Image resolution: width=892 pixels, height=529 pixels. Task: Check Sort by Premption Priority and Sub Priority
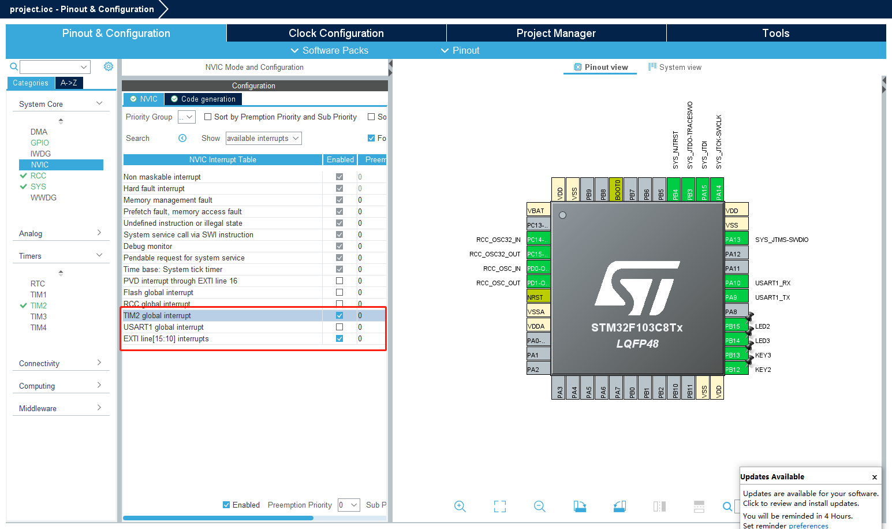pyautogui.click(x=208, y=117)
